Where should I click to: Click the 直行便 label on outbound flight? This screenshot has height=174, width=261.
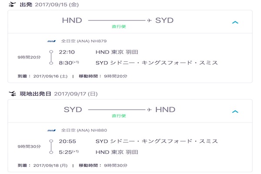point(119,27)
